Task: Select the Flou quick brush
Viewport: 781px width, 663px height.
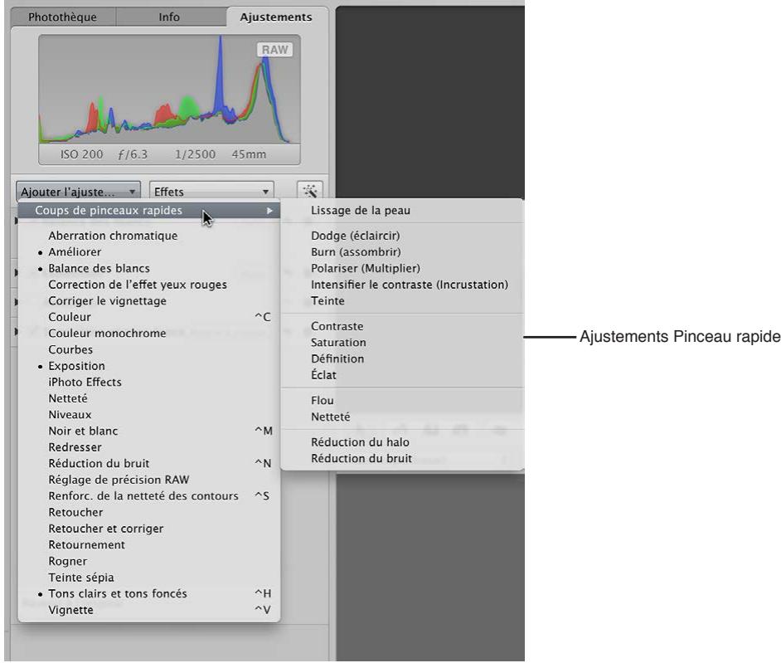Action: coord(402,400)
